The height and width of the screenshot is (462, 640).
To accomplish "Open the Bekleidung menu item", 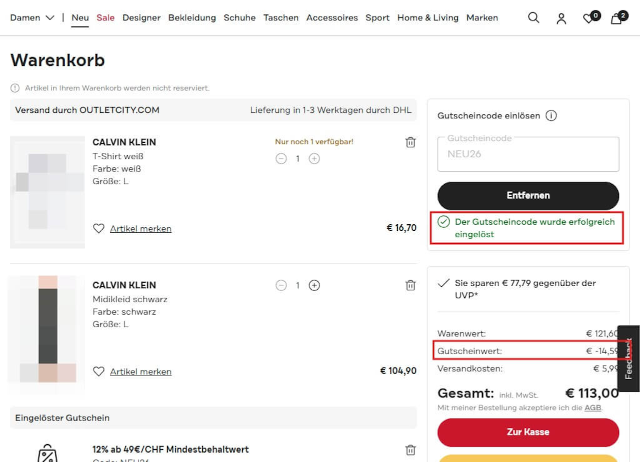I will point(192,18).
